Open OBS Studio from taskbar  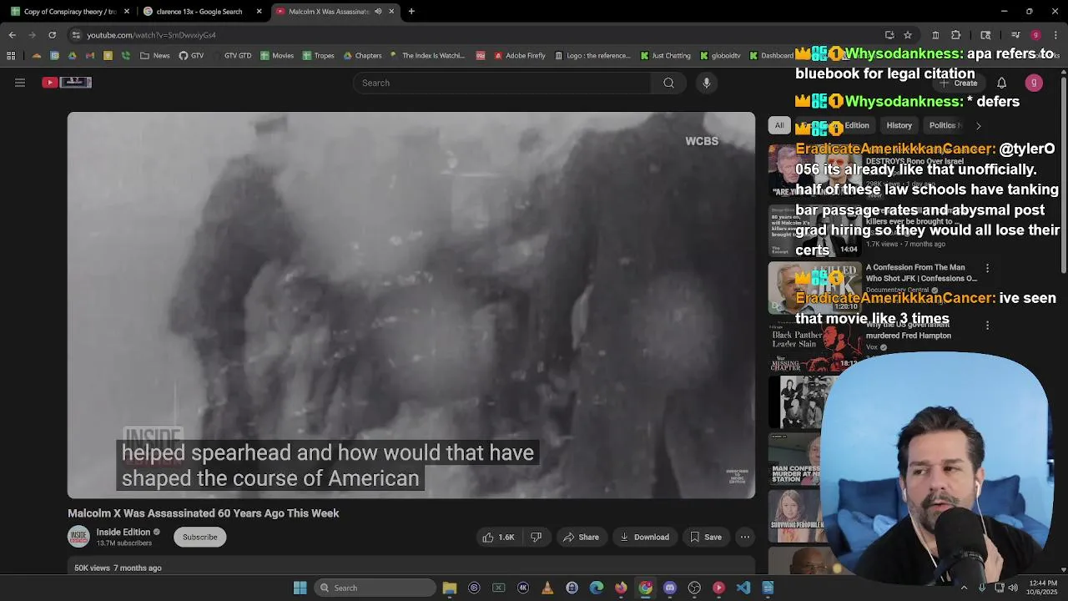point(694,588)
